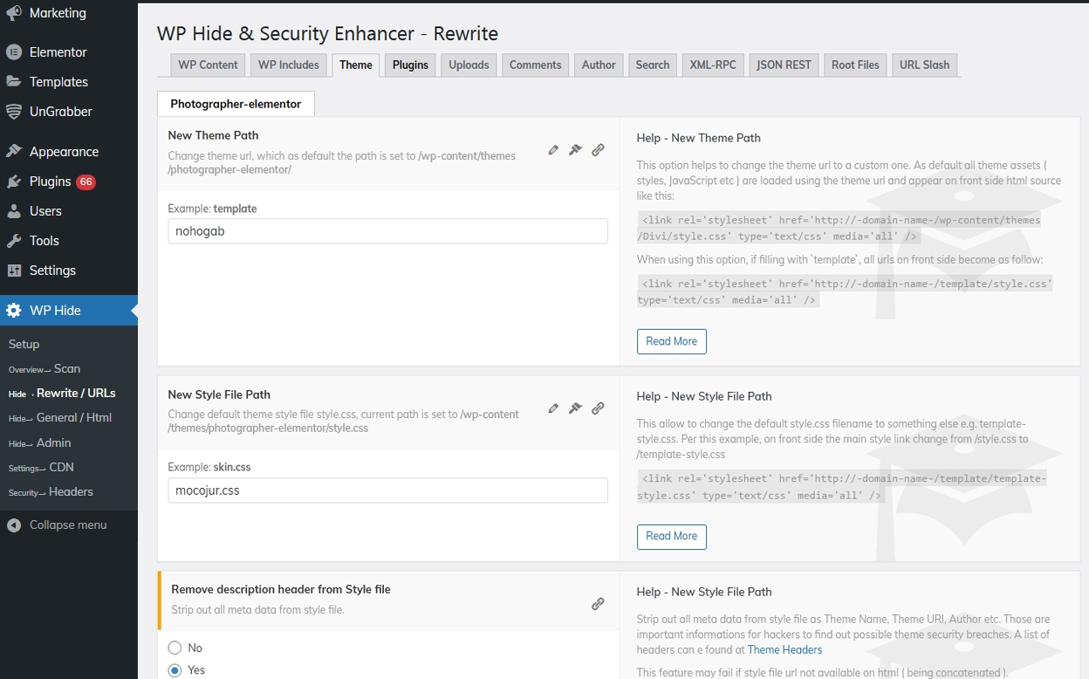The width and height of the screenshot is (1089, 679).
Task: Select the No radio option
Action: tap(175, 648)
